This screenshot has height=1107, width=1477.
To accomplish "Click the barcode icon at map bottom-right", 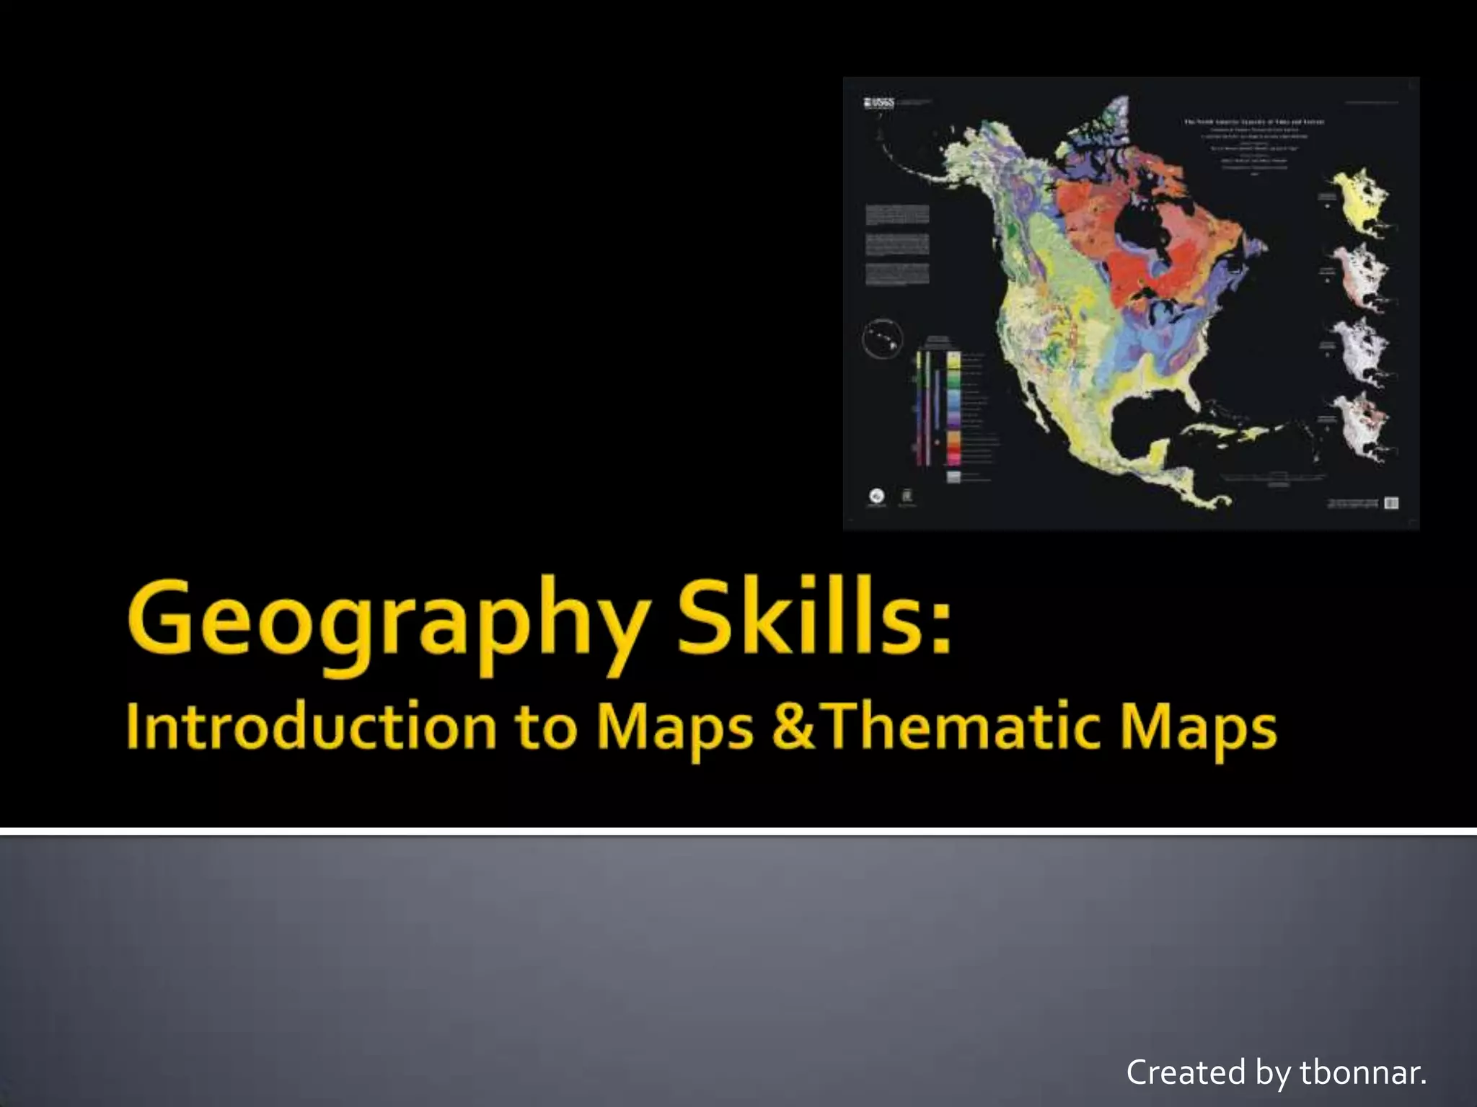I will pyautogui.click(x=1391, y=503).
